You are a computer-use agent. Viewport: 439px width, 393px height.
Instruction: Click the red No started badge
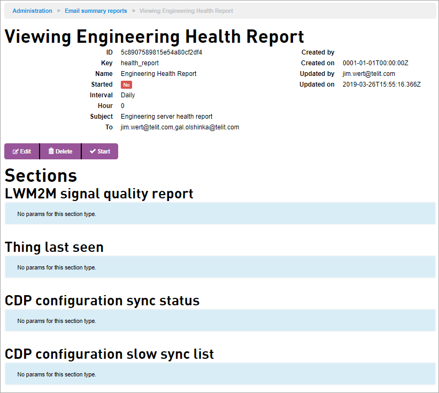(126, 85)
